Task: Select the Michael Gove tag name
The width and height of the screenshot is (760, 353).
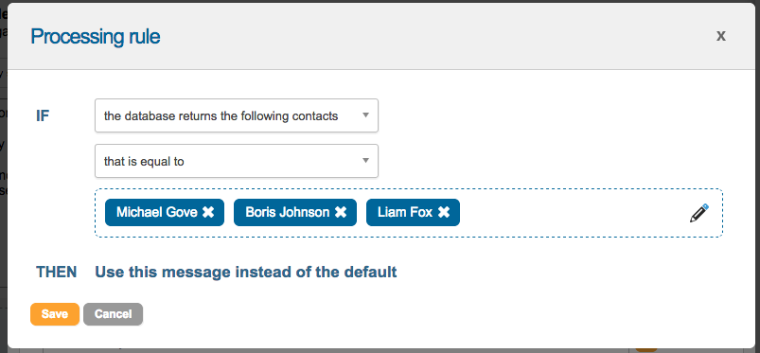Action: [157, 212]
